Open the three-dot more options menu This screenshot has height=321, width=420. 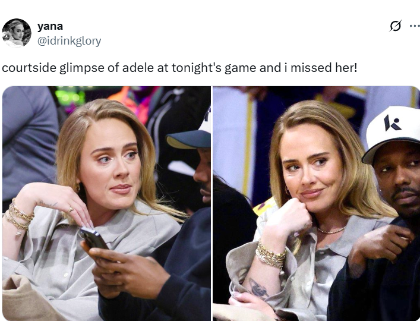pyautogui.click(x=415, y=26)
